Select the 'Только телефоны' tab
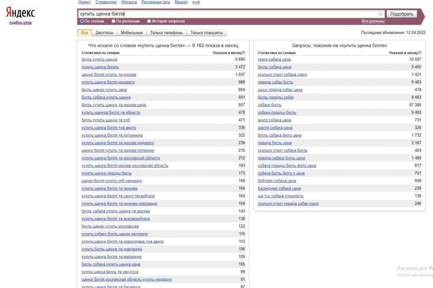The height and width of the screenshot is (288, 433). 167,33
